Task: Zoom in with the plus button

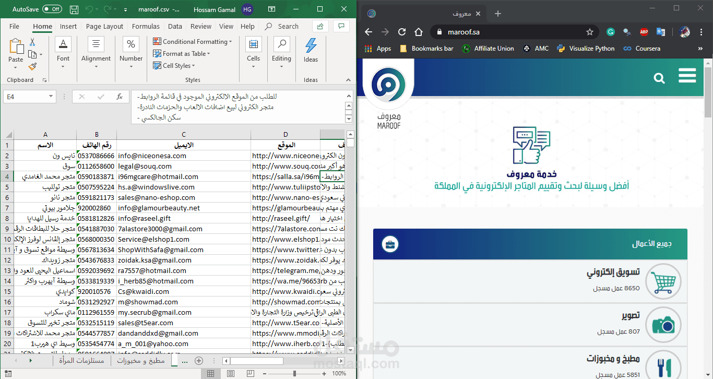Action: [x=324, y=374]
